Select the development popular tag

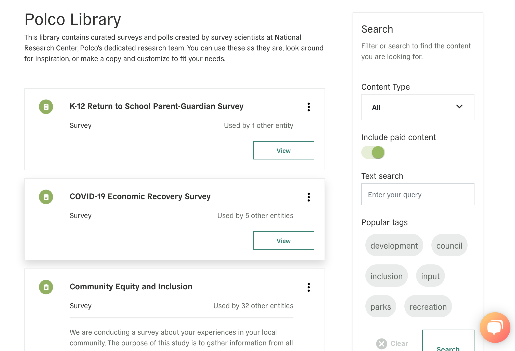point(394,245)
